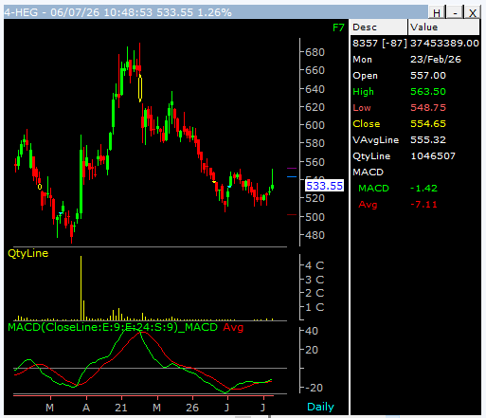Click the red Avg legend label
The width and height of the screenshot is (486, 418).
[x=233, y=327]
